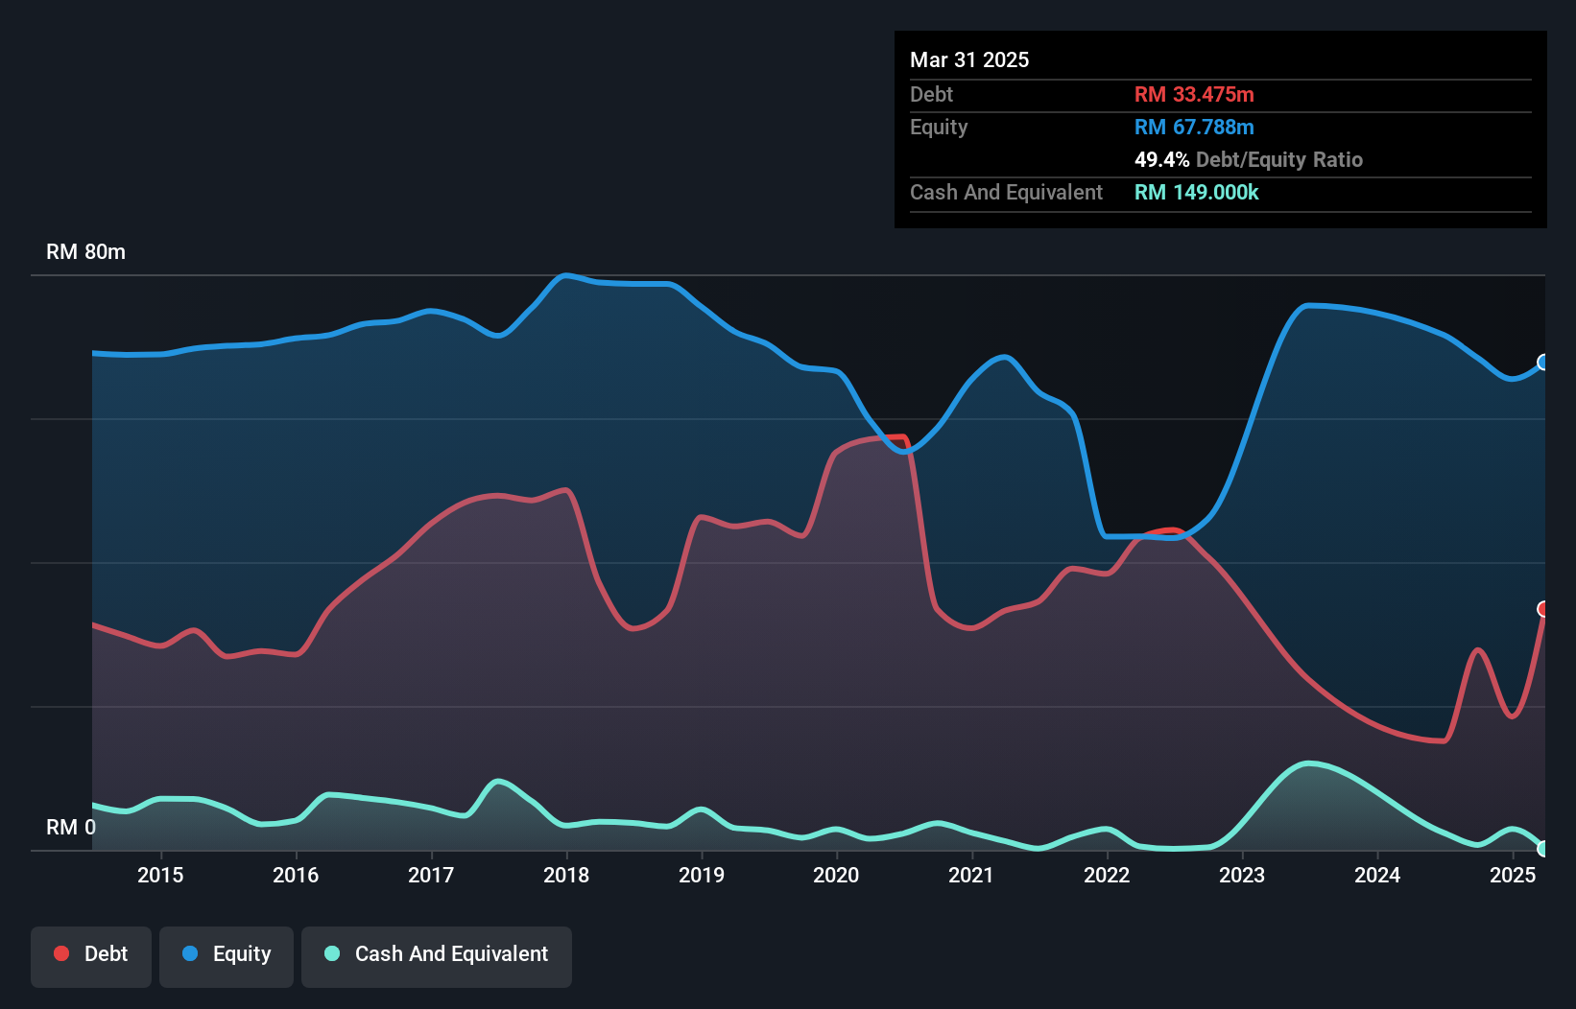Toggle the Debt series legend button
Image resolution: width=1576 pixels, height=1009 pixels.
pyautogui.click(x=91, y=956)
